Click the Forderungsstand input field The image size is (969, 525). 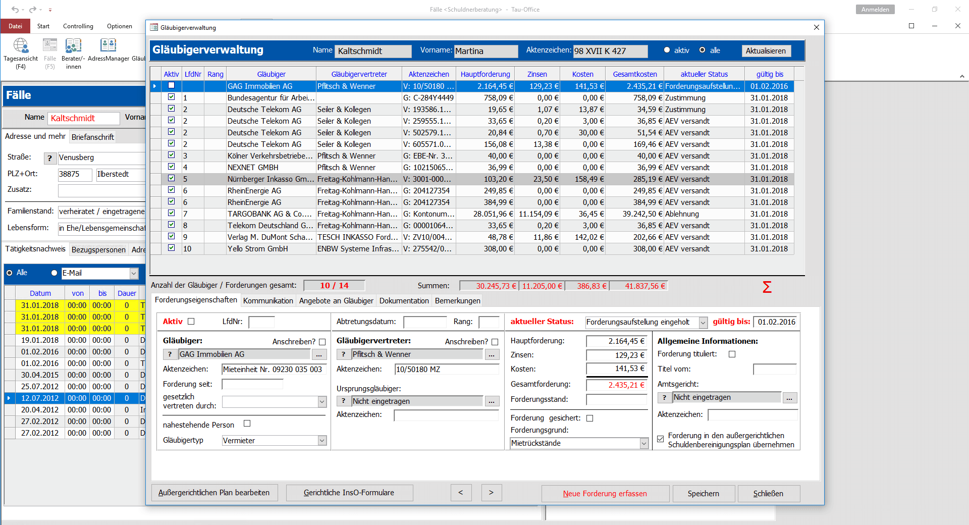point(616,400)
